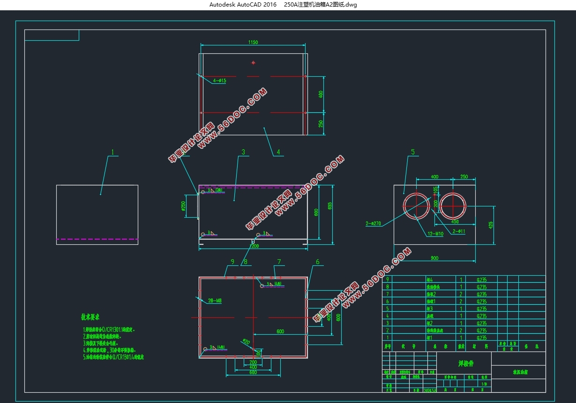Viewport: 576px width, 403px height.
Task: Select the 4-ø15 hole annotation
Action: tap(219, 81)
